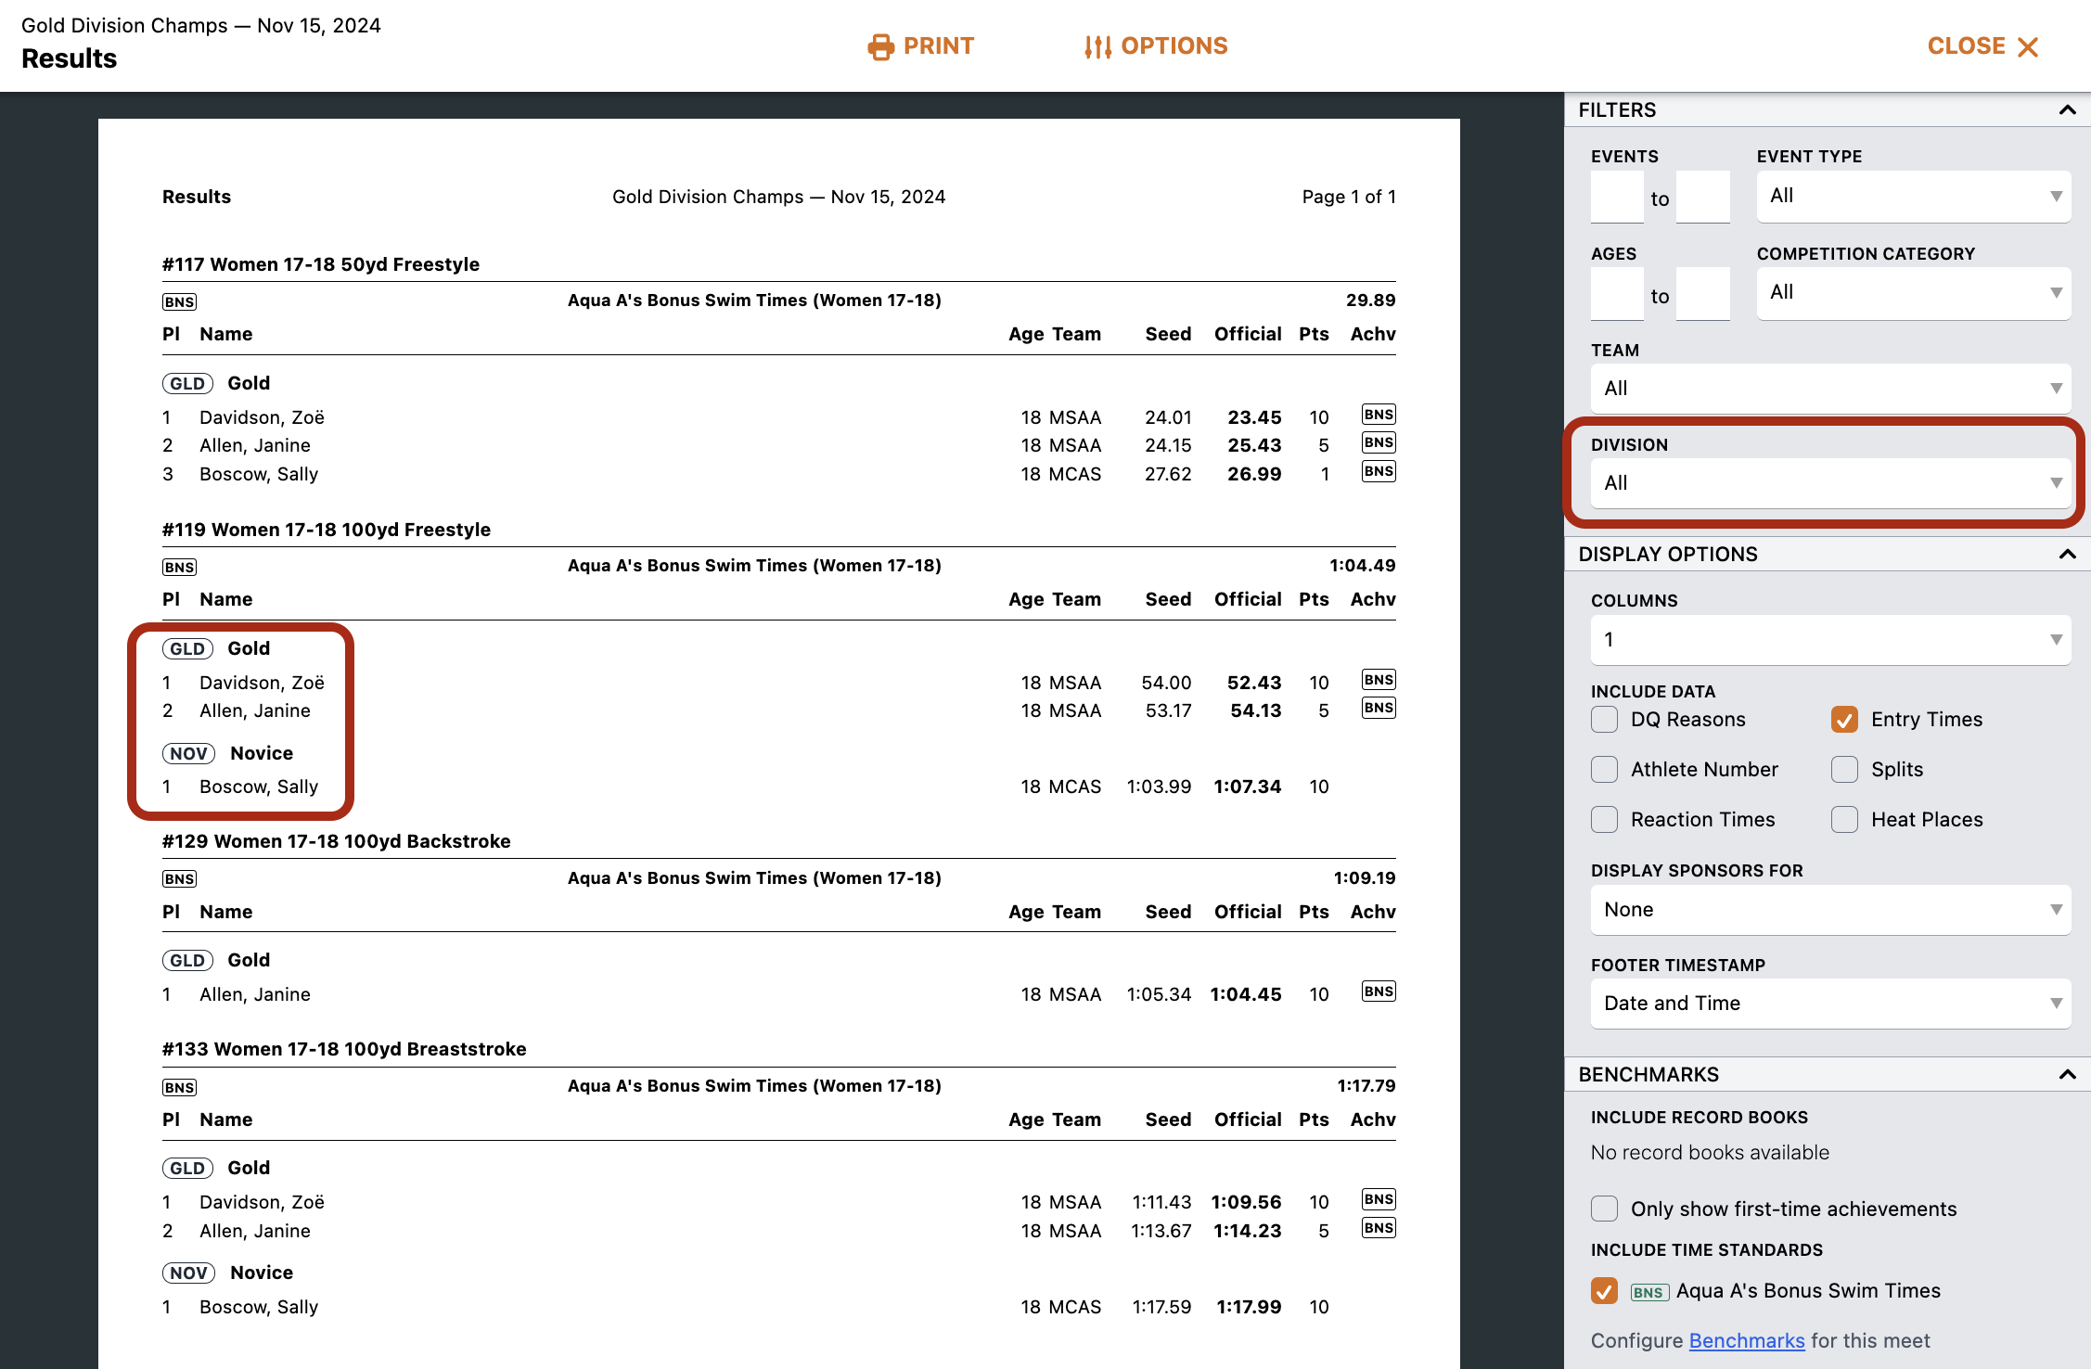
Task: Click GLD badge under #119 100yd Freestyle
Action: pos(187,648)
